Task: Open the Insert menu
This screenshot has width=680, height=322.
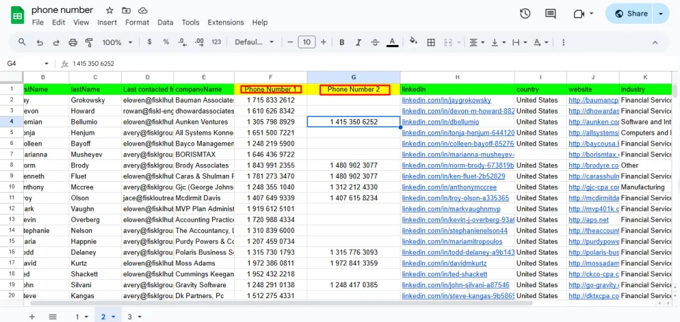Action: (107, 22)
